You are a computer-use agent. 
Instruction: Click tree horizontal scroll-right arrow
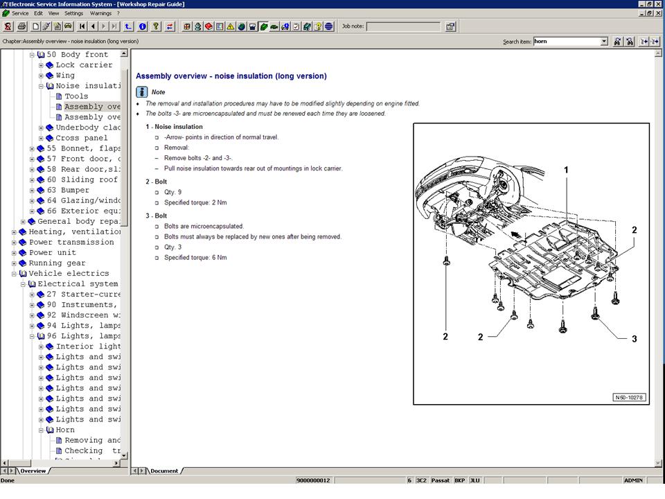coord(116,464)
